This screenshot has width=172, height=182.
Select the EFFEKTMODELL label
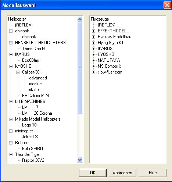click(113, 31)
